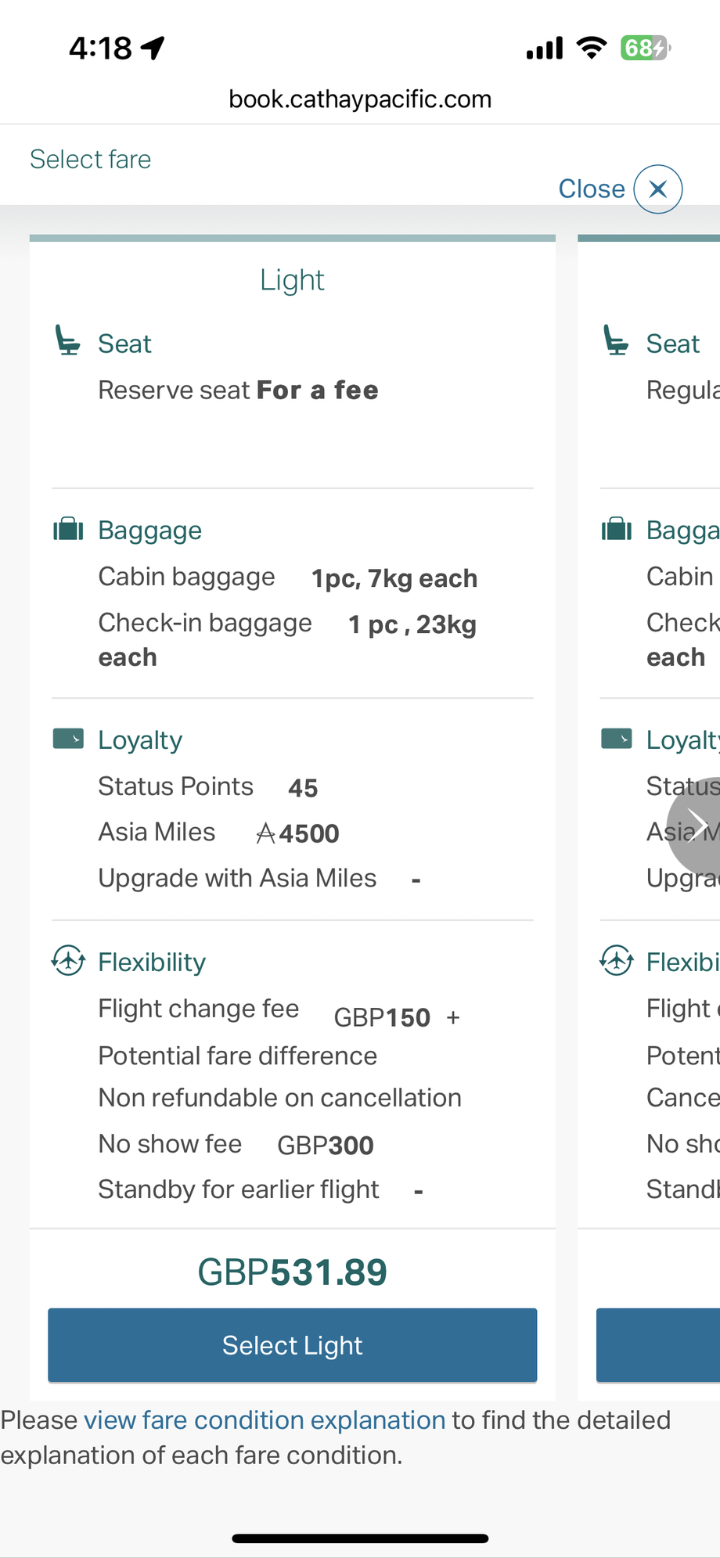
Task: Tap the GBP531.89 price
Action: (292, 1272)
